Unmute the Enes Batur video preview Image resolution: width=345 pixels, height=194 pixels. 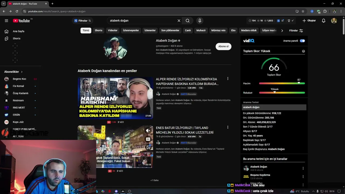coord(148,131)
